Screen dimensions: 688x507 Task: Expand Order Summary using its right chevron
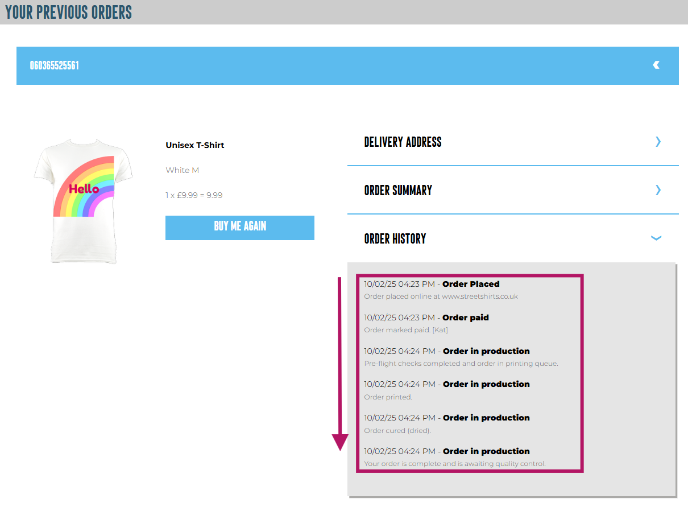click(x=658, y=190)
